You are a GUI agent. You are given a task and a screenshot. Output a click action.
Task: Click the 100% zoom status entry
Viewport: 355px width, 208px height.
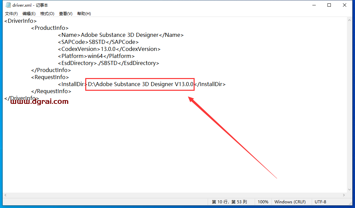[263, 202]
